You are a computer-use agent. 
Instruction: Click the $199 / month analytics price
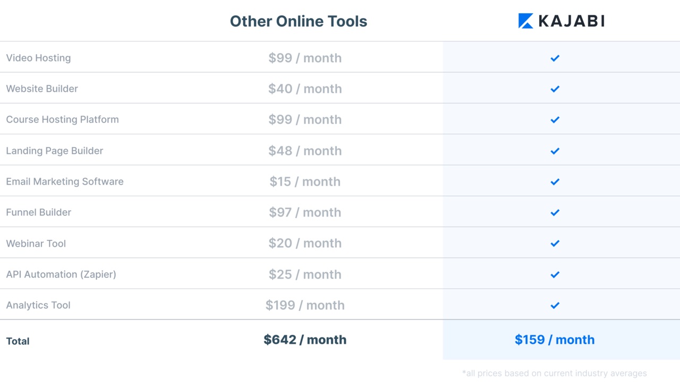click(305, 305)
